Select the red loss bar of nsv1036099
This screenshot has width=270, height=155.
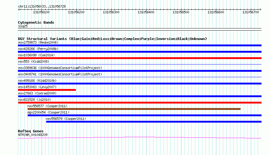click(x=140, y=58)
